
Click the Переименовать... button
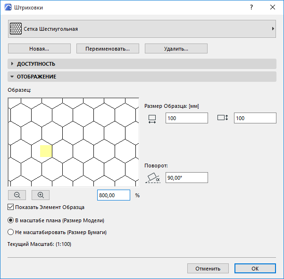[x=108, y=48]
